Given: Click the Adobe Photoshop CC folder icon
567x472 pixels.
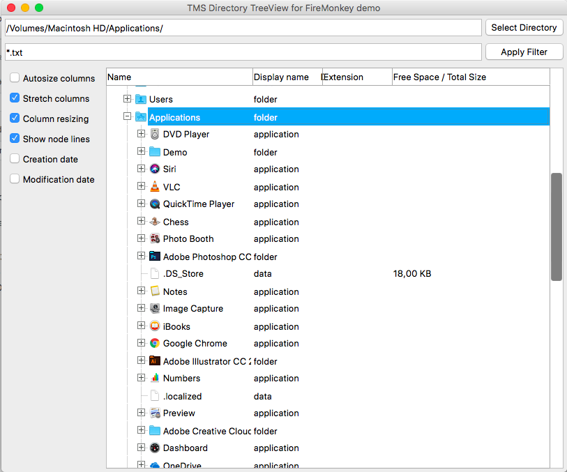Looking at the screenshot, I should [x=155, y=256].
